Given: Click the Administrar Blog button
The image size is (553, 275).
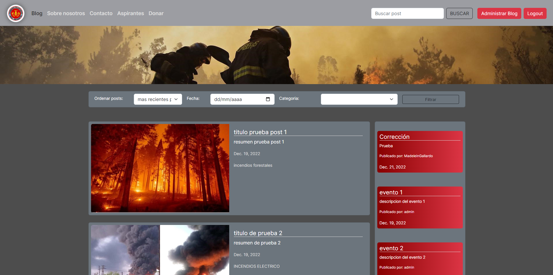Looking at the screenshot, I should (x=499, y=13).
